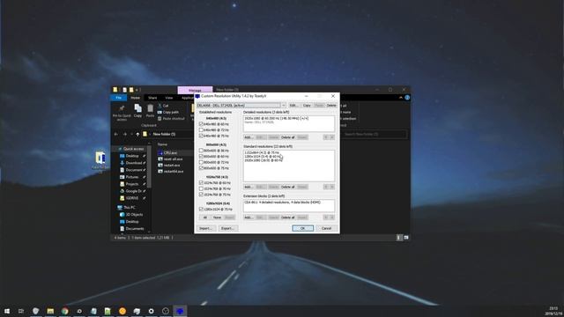
Task: Open the orange circle taskbar app
Action: pyautogui.click(x=122, y=311)
